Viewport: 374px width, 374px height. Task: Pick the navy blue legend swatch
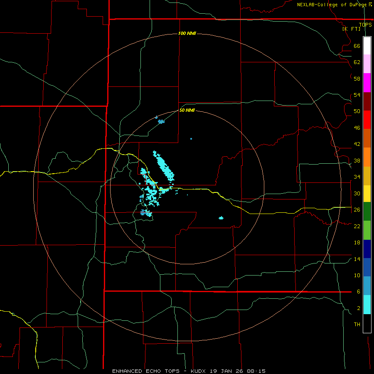pos(367,249)
